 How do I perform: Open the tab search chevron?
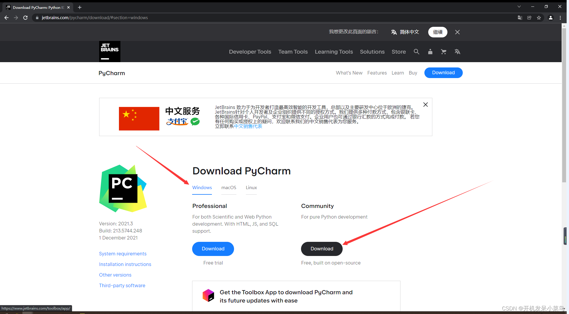519,6
